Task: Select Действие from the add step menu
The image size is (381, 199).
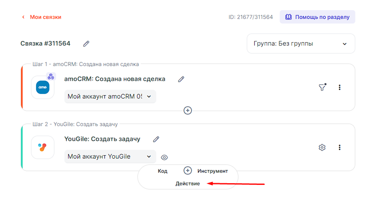Action: click(x=188, y=184)
